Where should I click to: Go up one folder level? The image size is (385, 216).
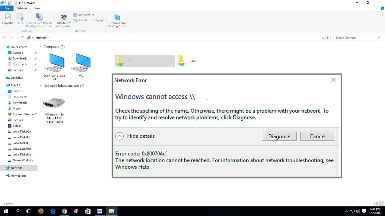[x=23, y=37]
